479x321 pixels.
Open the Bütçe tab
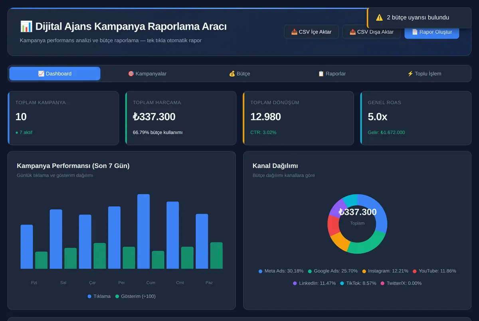[x=239, y=74]
